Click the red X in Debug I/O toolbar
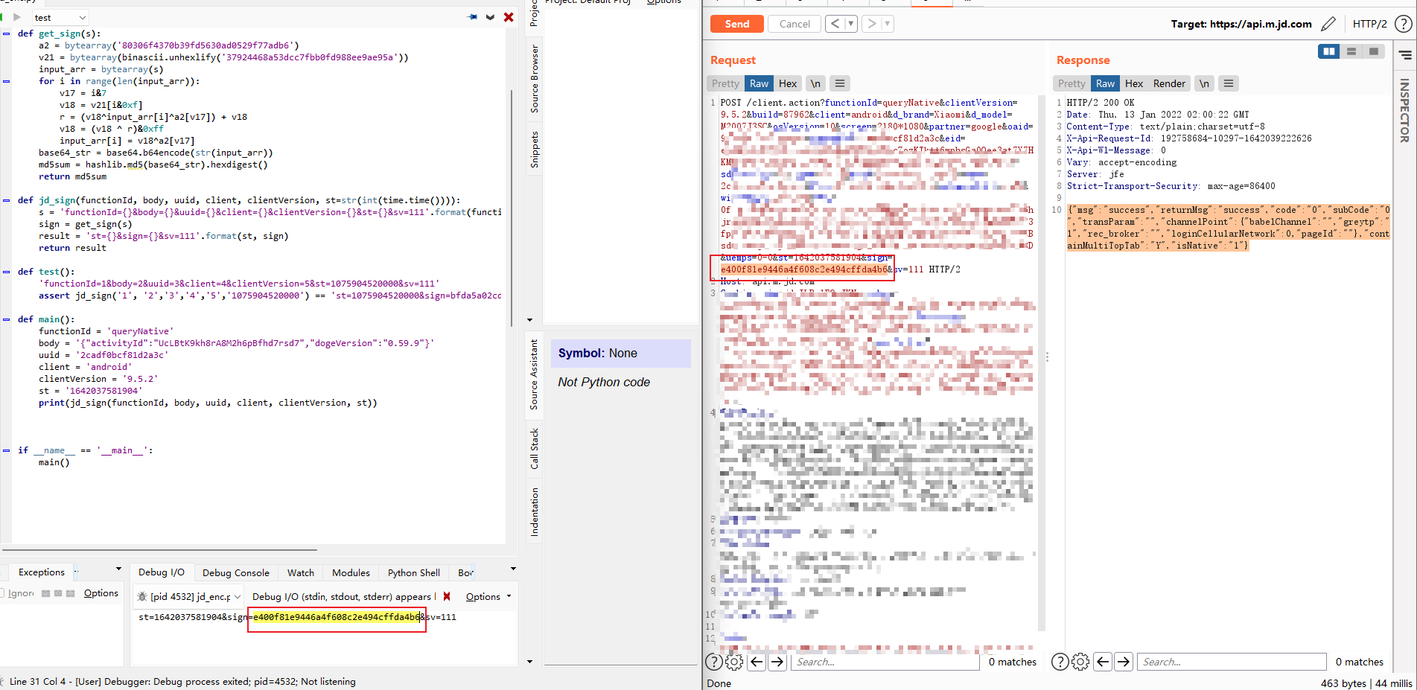Viewport: 1417px width, 690px height. pos(447,596)
